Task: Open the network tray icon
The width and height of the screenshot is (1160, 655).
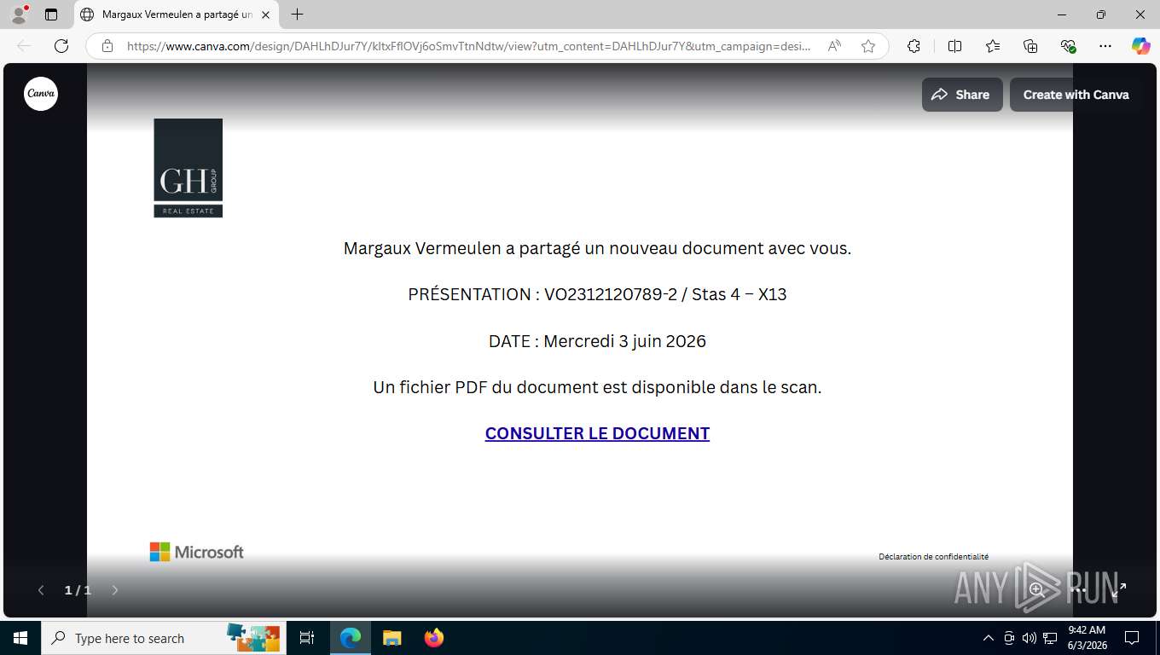Action: click(1050, 638)
